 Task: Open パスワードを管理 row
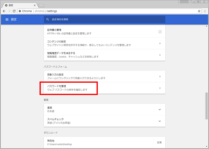click(x=104, y=88)
